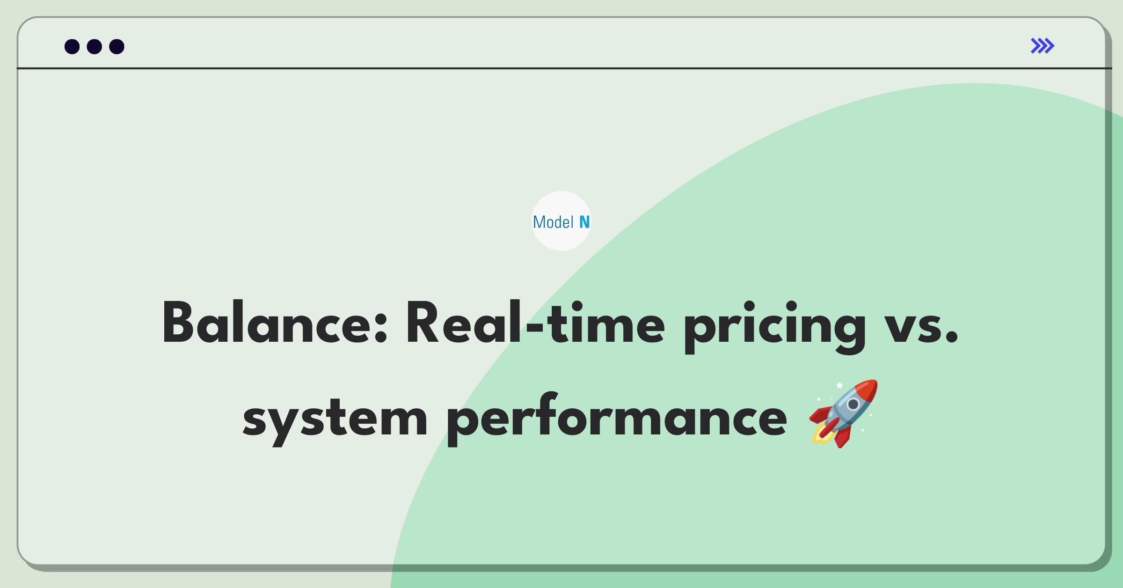Click the blue triple chevron arrows icon
Screen dimensions: 1123x588
[x=1042, y=46]
